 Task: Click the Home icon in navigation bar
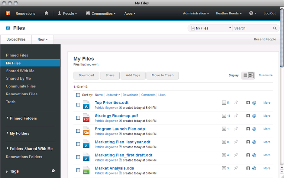point(46,13)
